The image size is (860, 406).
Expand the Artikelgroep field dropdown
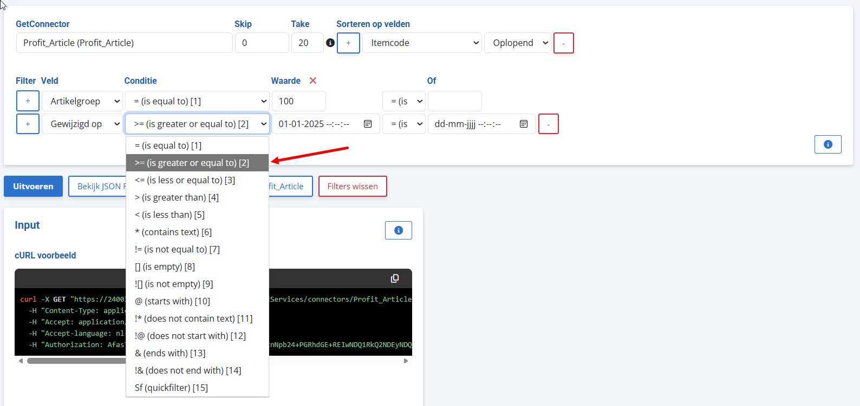click(x=82, y=101)
